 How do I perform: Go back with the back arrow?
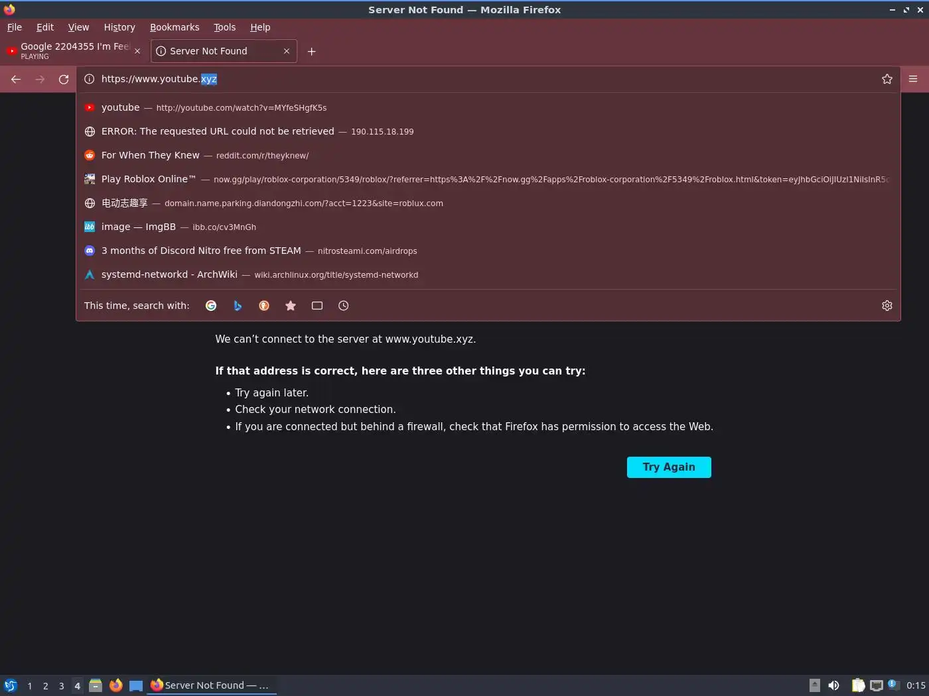click(x=16, y=80)
